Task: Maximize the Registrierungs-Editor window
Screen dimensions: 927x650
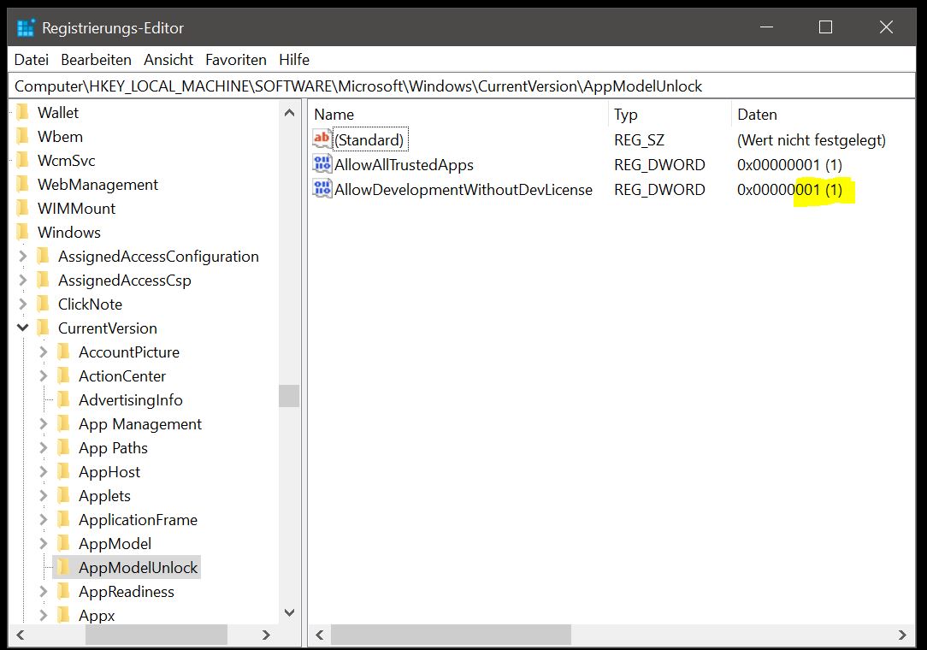Action: click(x=825, y=27)
